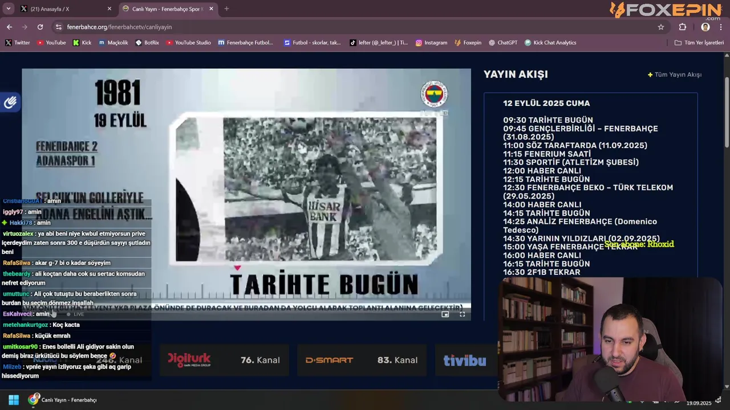Select the Digiturk 76. Kanal card

(x=224, y=360)
